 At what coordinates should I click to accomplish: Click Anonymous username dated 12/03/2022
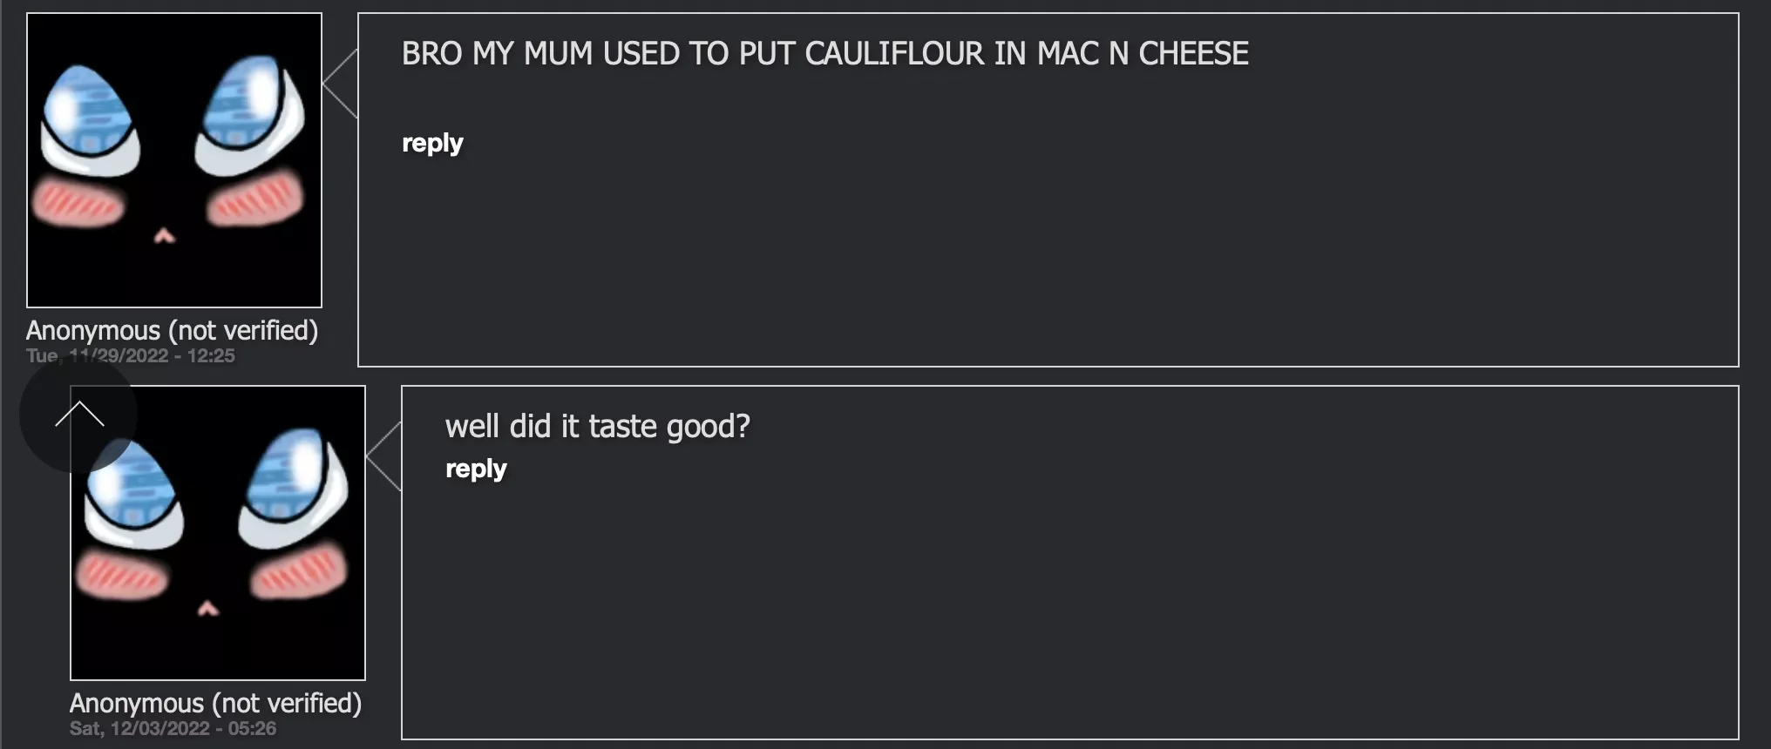(x=215, y=704)
